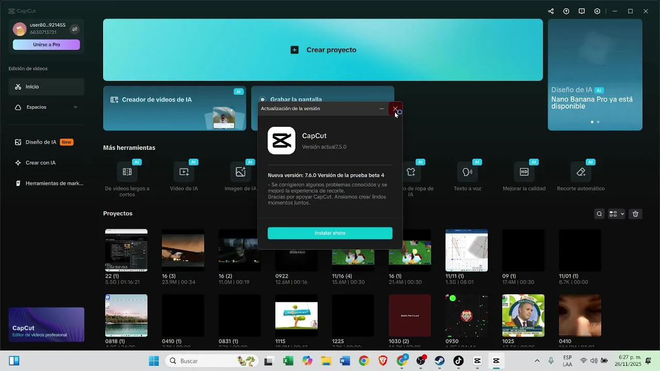Click the upload arrow icon in title bar
The width and height of the screenshot is (660, 371).
[x=566, y=11]
